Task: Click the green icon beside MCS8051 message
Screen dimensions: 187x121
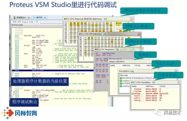Action: pyautogui.click(x=121, y=83)
